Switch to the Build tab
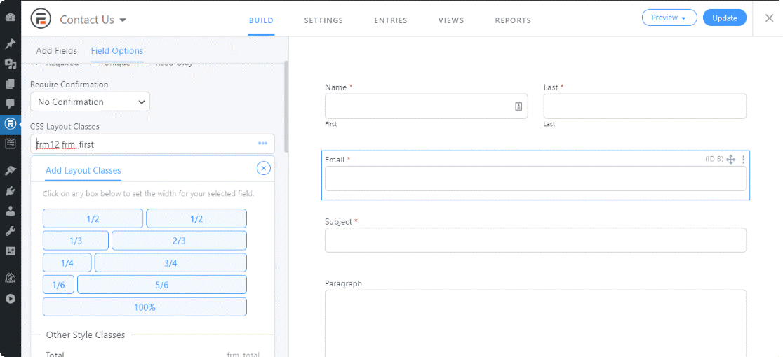This screenshot has width=783, height=357. [261, 20]
